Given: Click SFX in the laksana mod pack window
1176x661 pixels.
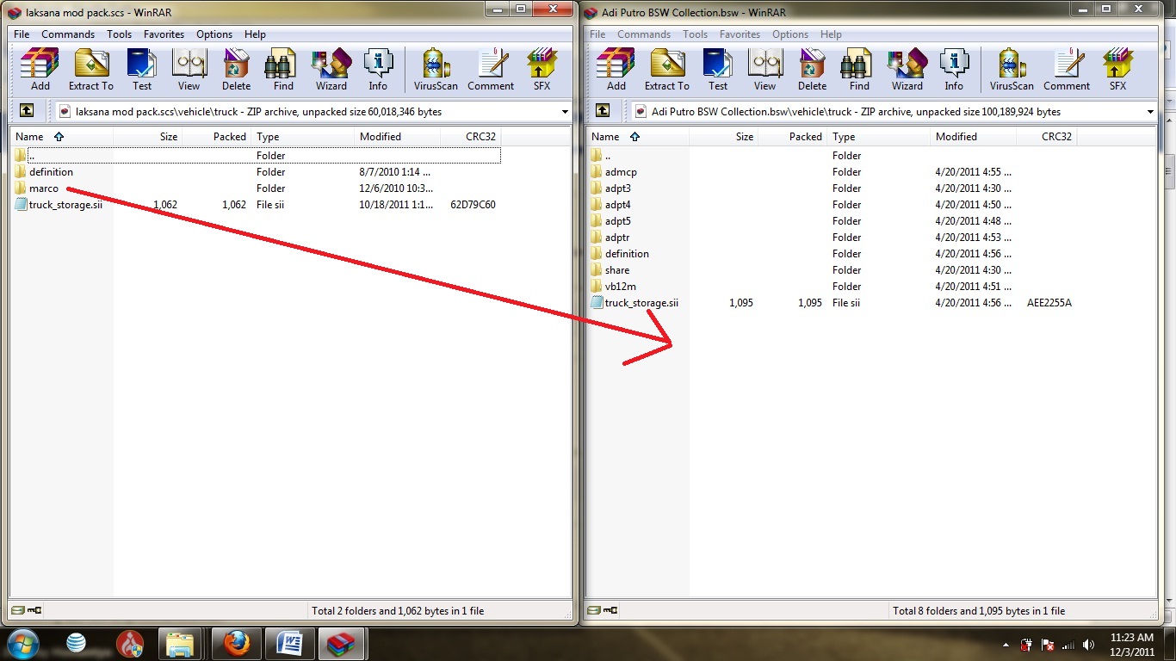Looking at the screenshot, I should [x=542, y=70].
